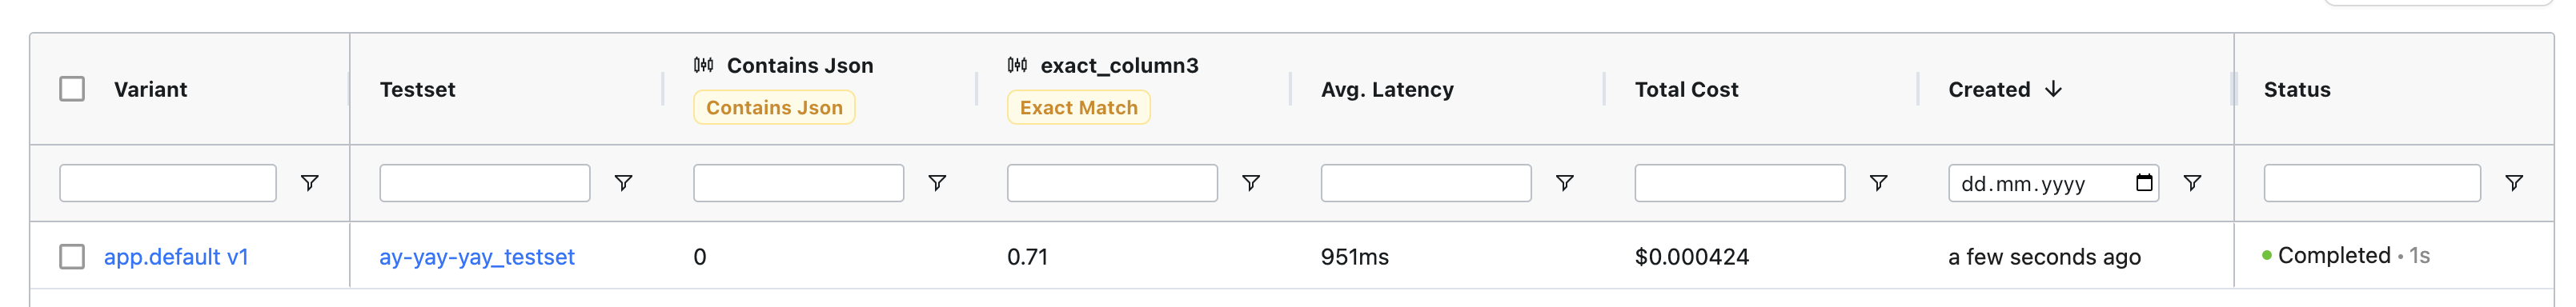The height and width of the screenshot is (307, 2576).
Task: Open the Avg. Latency column filter icon
Action: pos(1565,183)
